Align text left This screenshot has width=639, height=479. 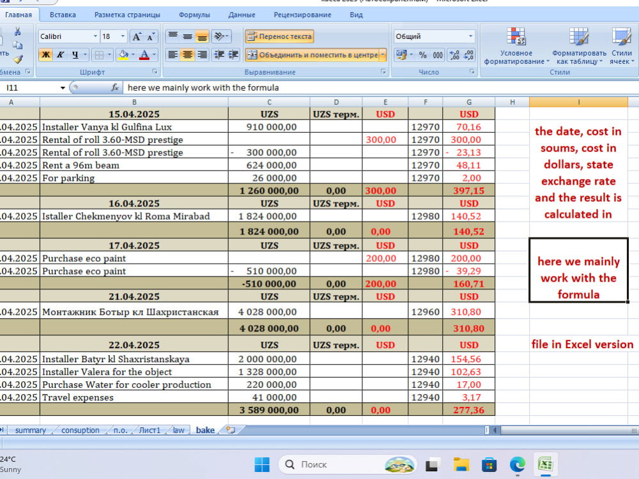[x=173, y=54]
